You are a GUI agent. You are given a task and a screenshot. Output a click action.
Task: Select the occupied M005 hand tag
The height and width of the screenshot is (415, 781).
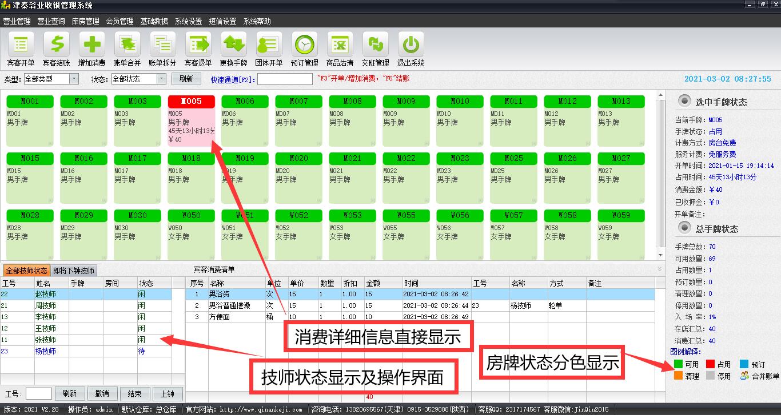pyautogui.click(x=192, y=121)
